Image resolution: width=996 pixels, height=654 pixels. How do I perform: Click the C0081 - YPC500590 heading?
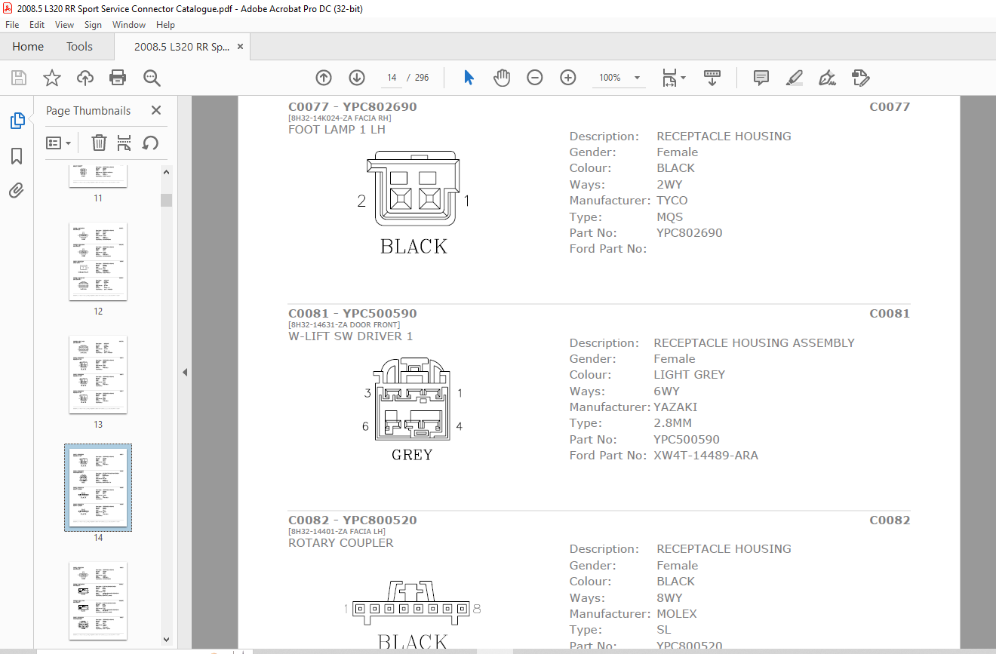click(352, 314)
